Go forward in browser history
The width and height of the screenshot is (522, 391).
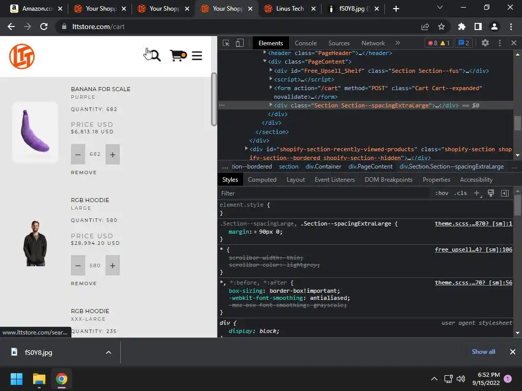pyautogui.click(x=28, y=26)
